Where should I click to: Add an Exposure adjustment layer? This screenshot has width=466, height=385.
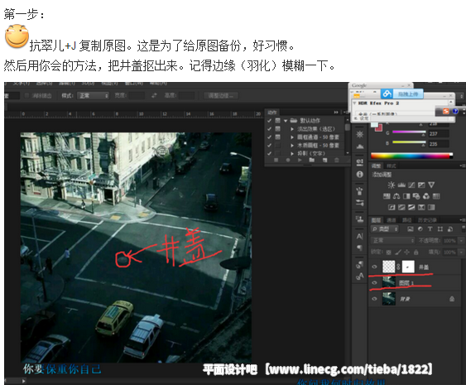(x=421, y=185)
